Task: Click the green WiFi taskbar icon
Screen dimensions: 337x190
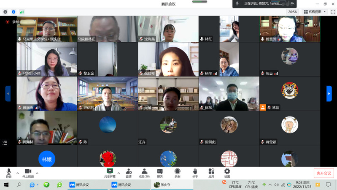Action: (46, 185)
